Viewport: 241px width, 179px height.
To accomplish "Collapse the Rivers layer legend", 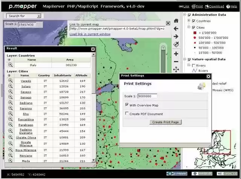I will click(189, 65).
